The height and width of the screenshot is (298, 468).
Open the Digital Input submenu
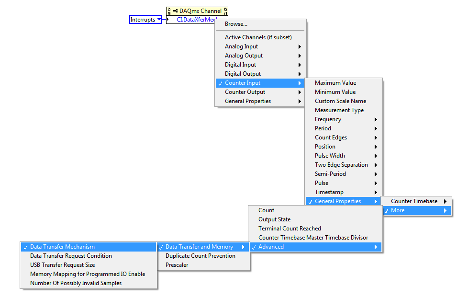pyautogui.click(x=260, y=65)
